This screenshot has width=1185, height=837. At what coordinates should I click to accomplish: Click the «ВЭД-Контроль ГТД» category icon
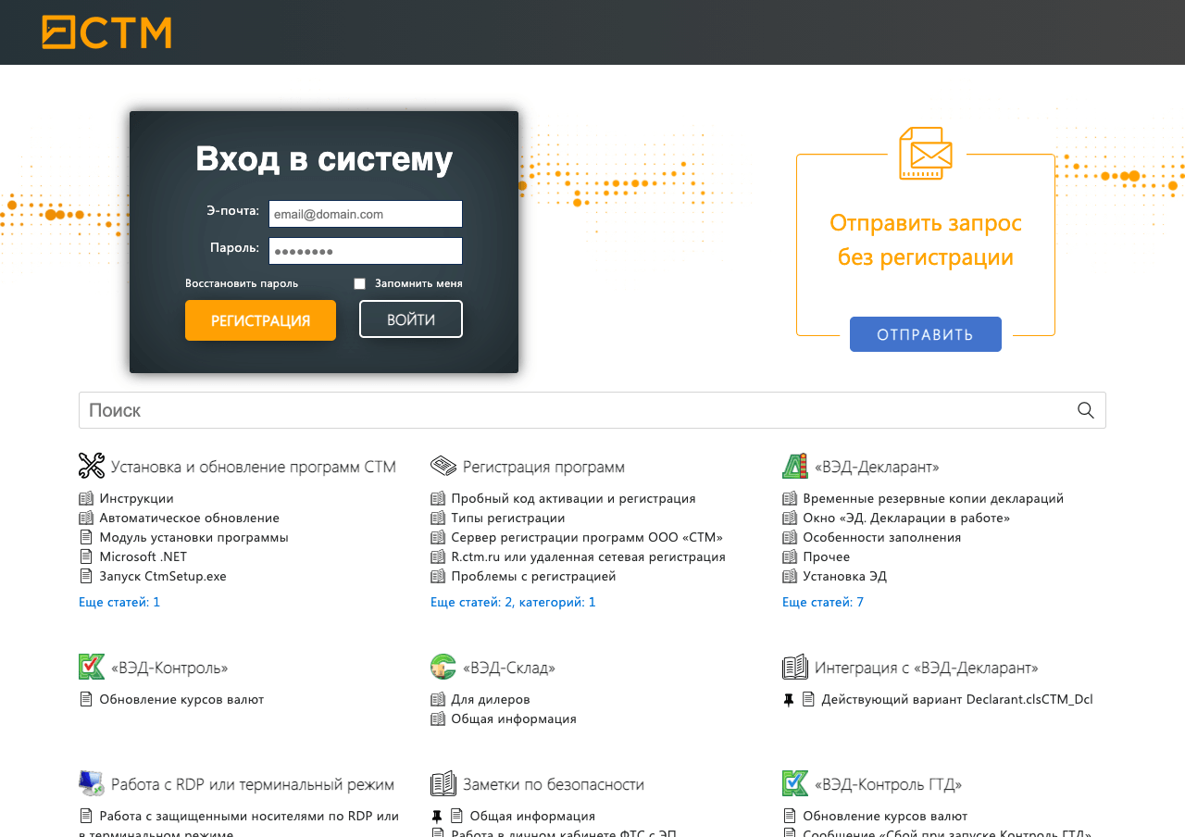coord(795,783)
